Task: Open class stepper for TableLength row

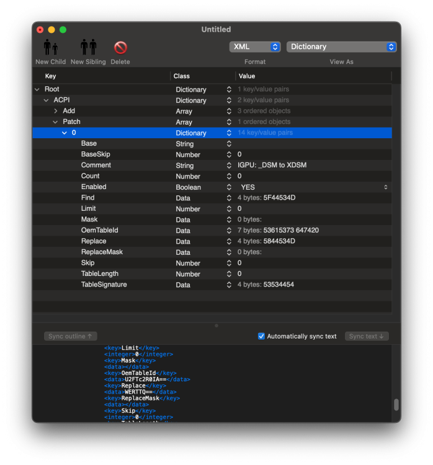Action: click(229, 273)
